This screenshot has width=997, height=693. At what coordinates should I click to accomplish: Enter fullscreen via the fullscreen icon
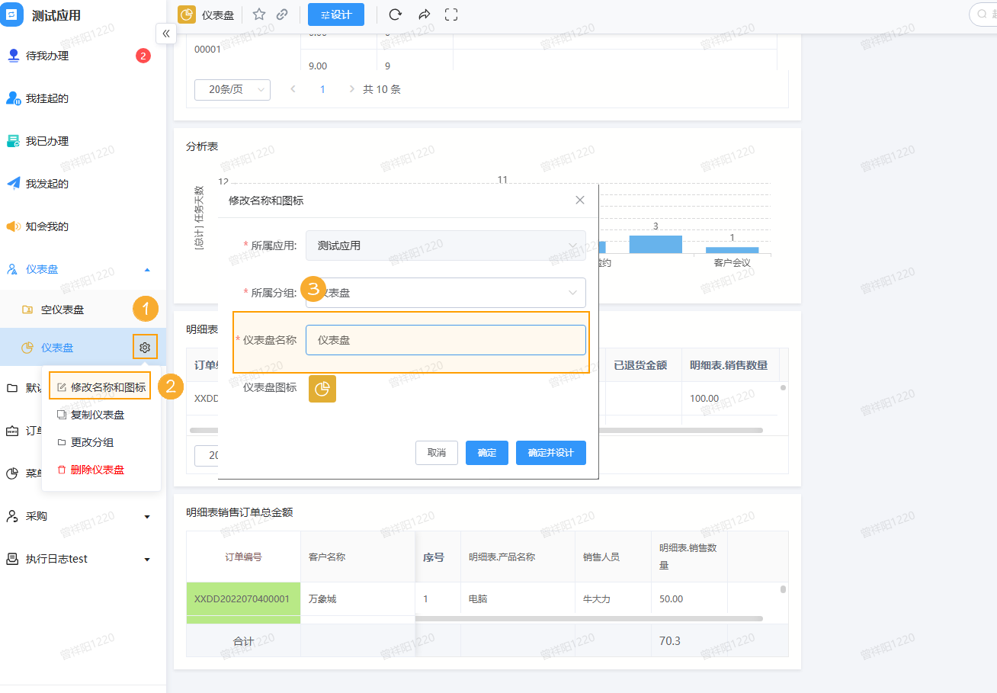[451, 14]
